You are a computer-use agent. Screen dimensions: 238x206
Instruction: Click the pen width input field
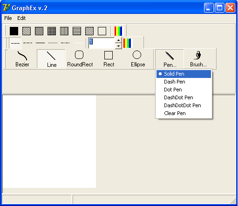(x=102, y=43)
